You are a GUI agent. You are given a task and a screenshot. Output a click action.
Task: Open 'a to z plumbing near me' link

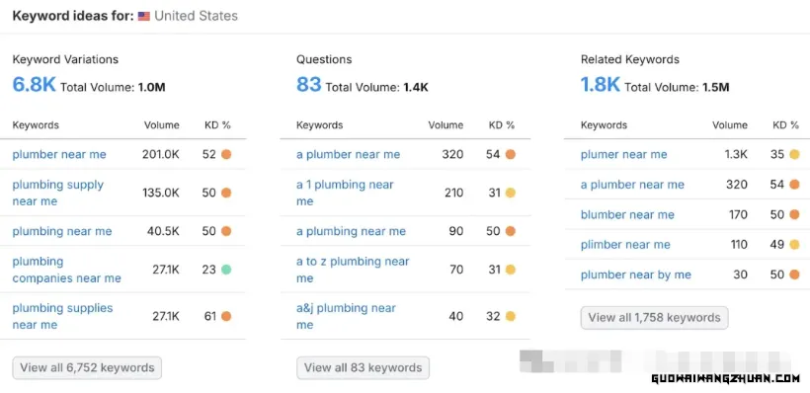353,270
